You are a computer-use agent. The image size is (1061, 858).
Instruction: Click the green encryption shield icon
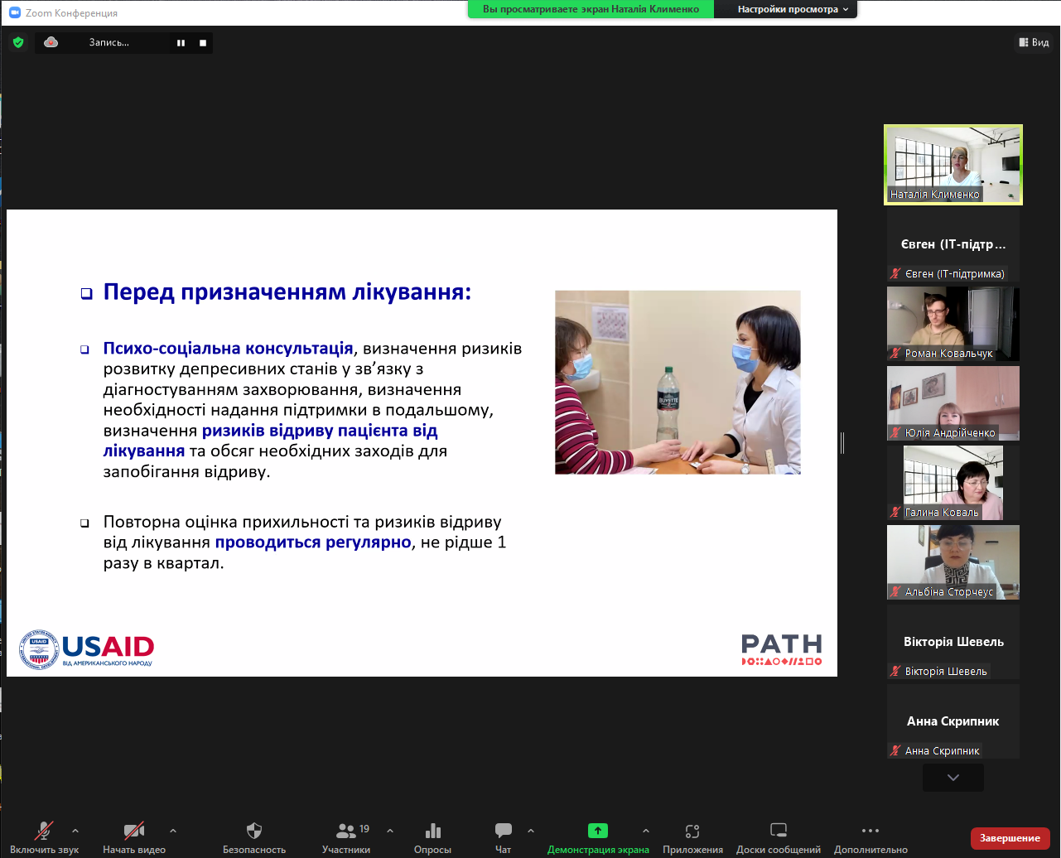pos(18,42)
